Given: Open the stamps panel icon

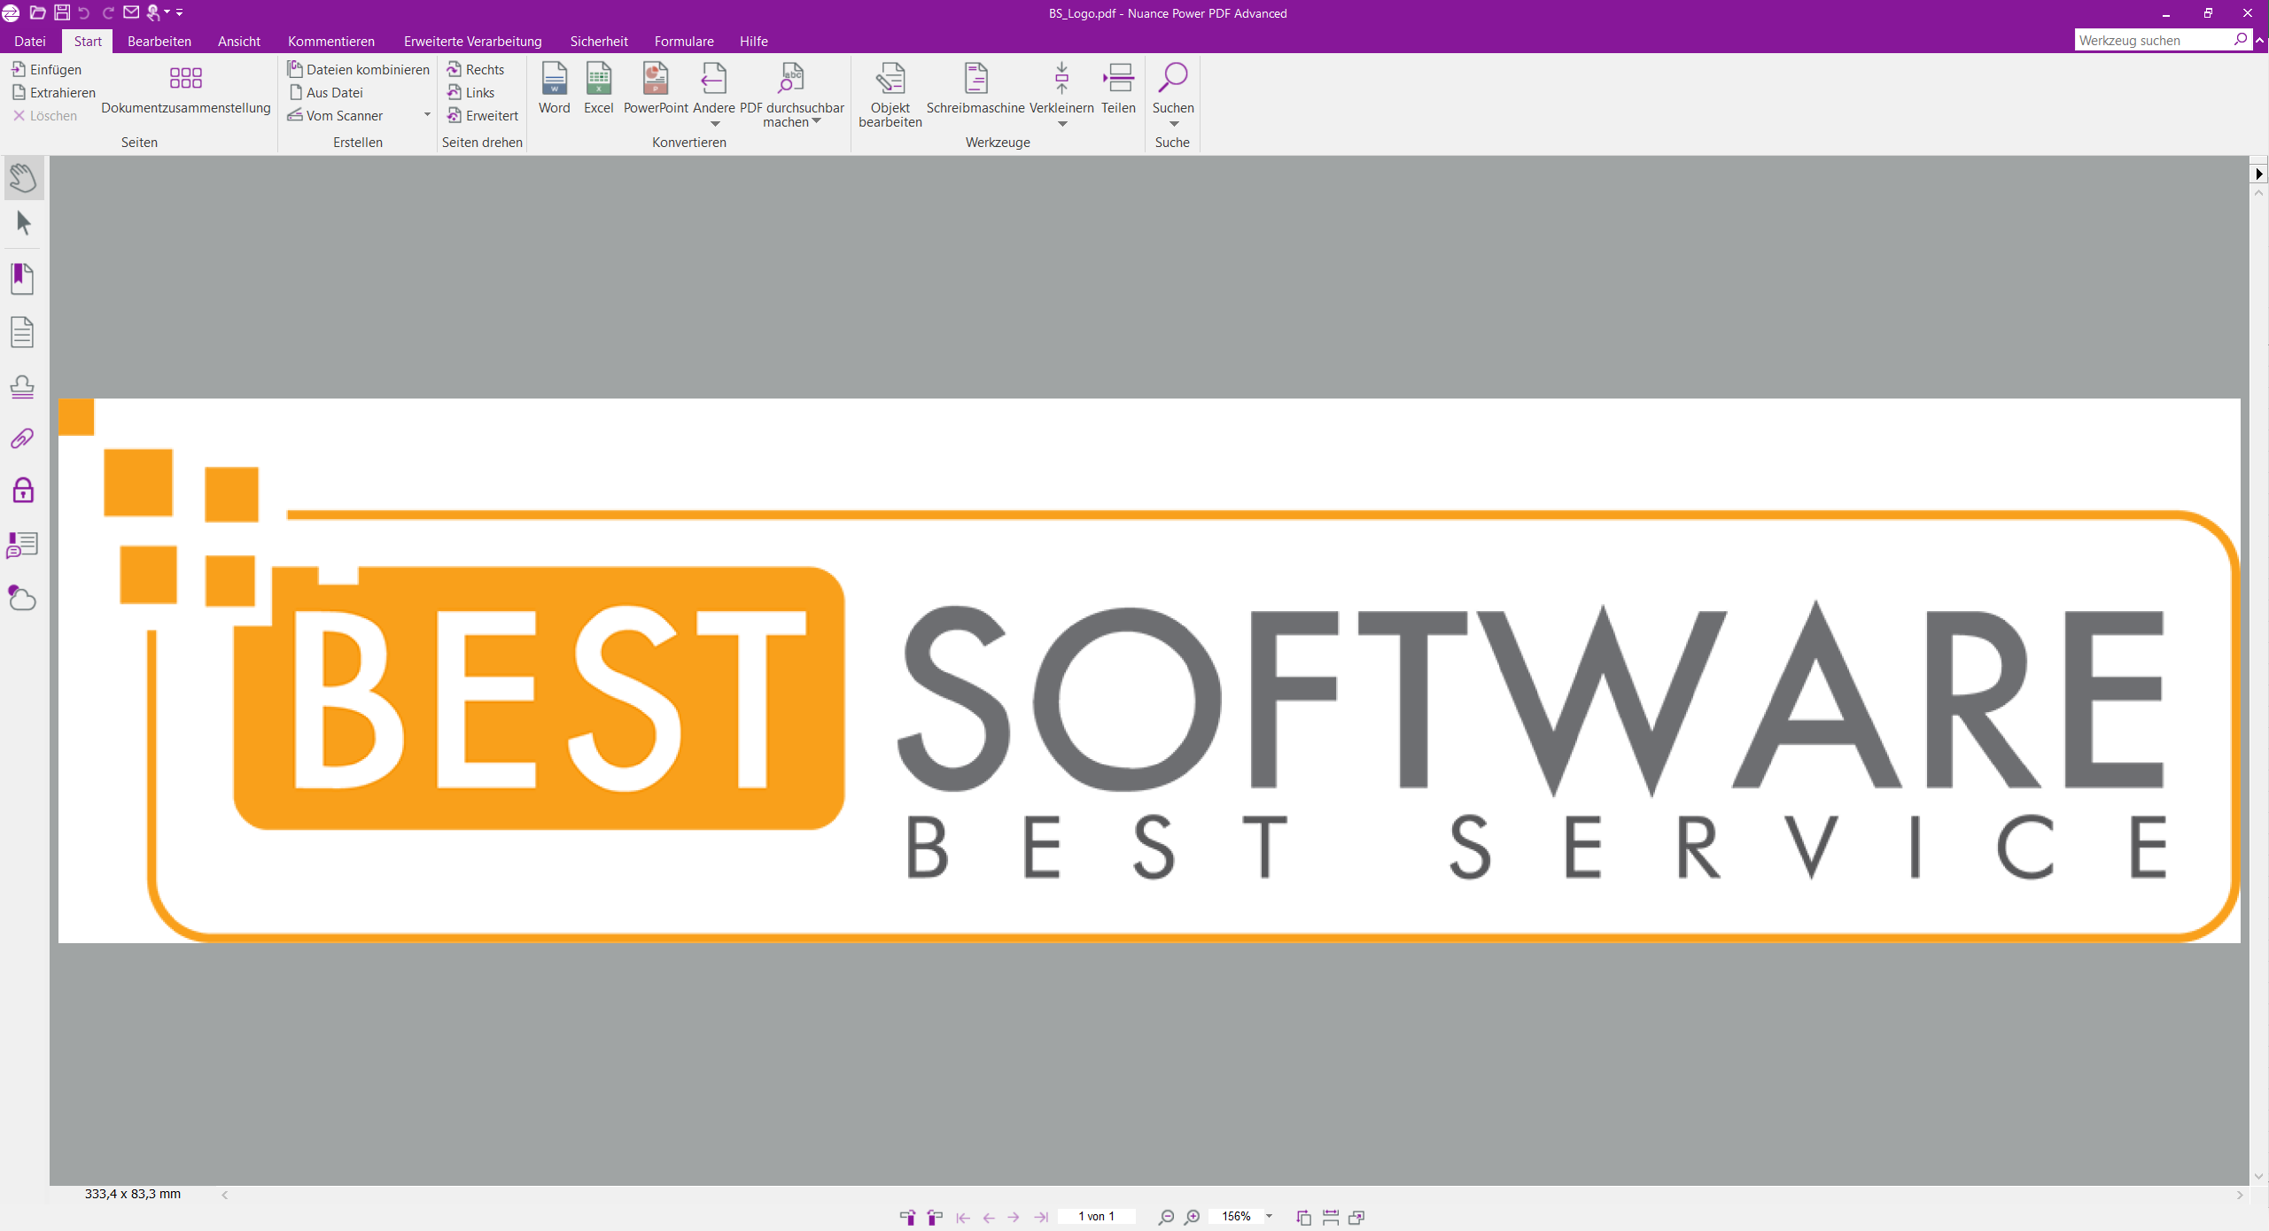Looking at the screenshot, I should [22, 387].
